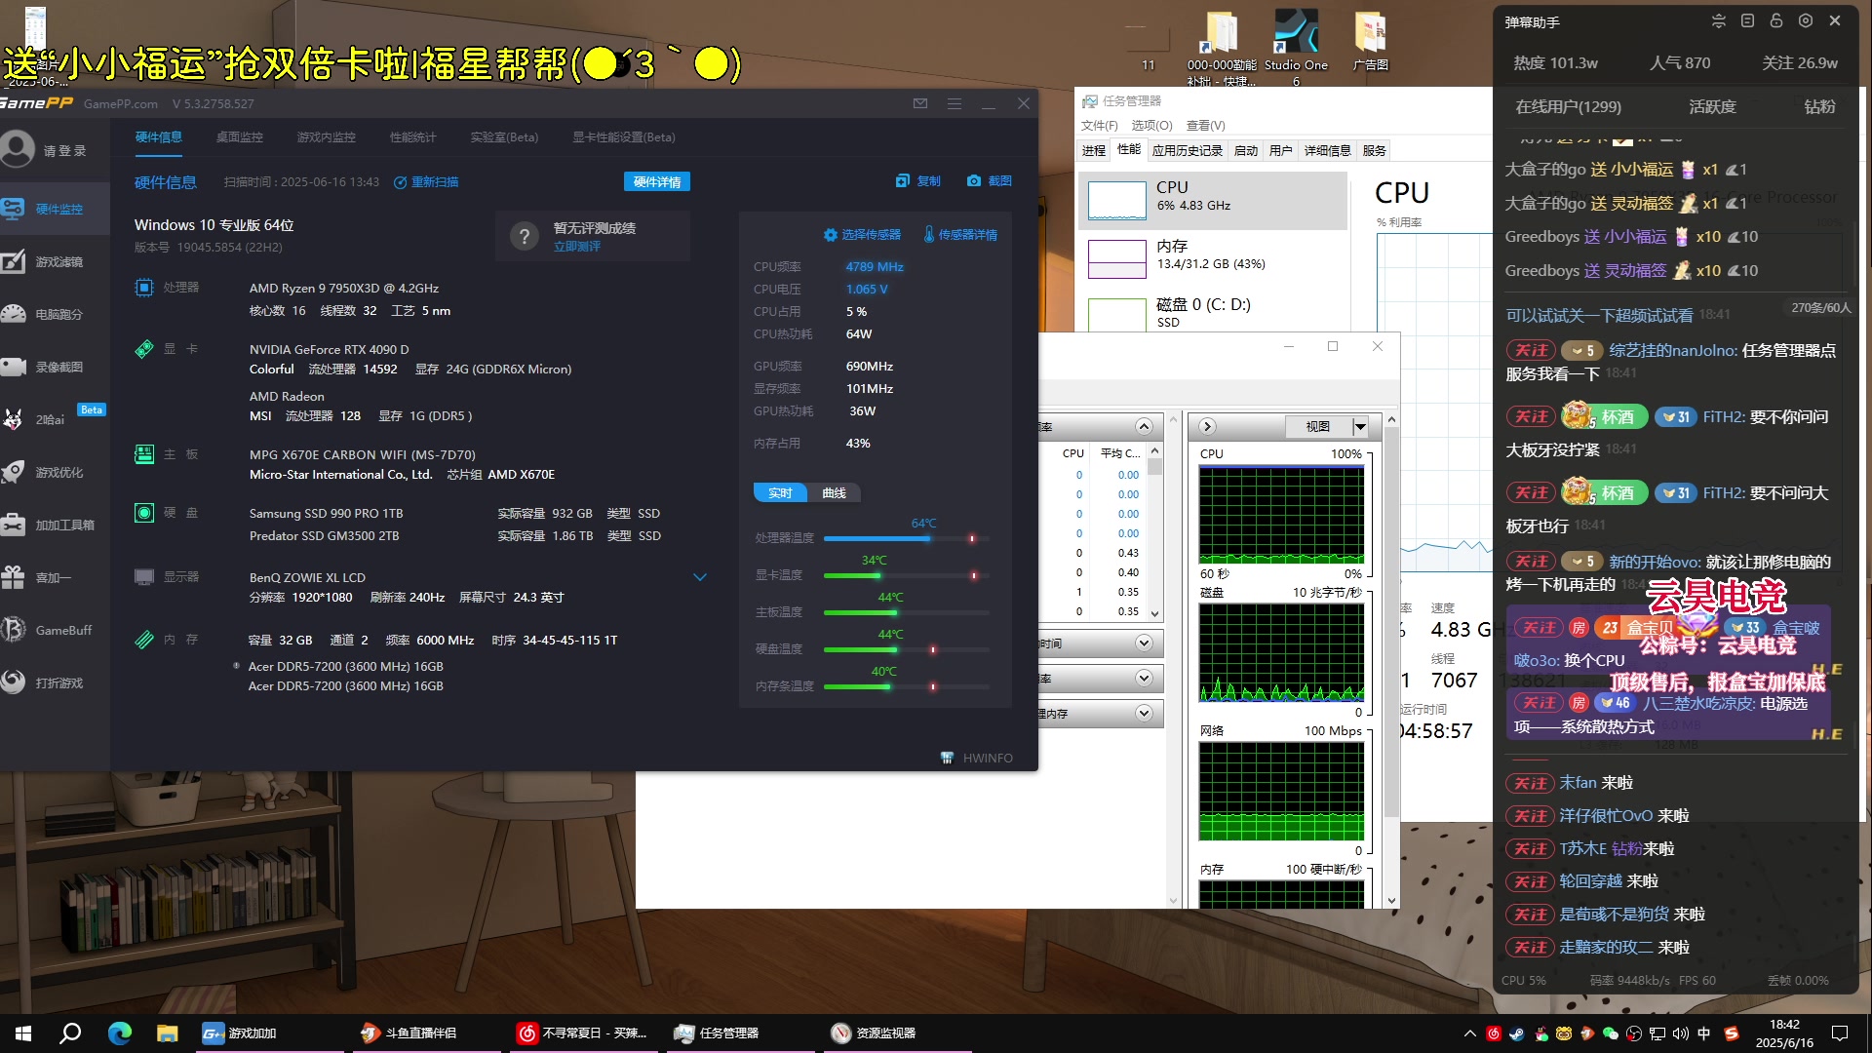The image size is (1872, 1053).
Task: Click the volume speaker icon in system tray
Action: (x=1681, y=1033)
